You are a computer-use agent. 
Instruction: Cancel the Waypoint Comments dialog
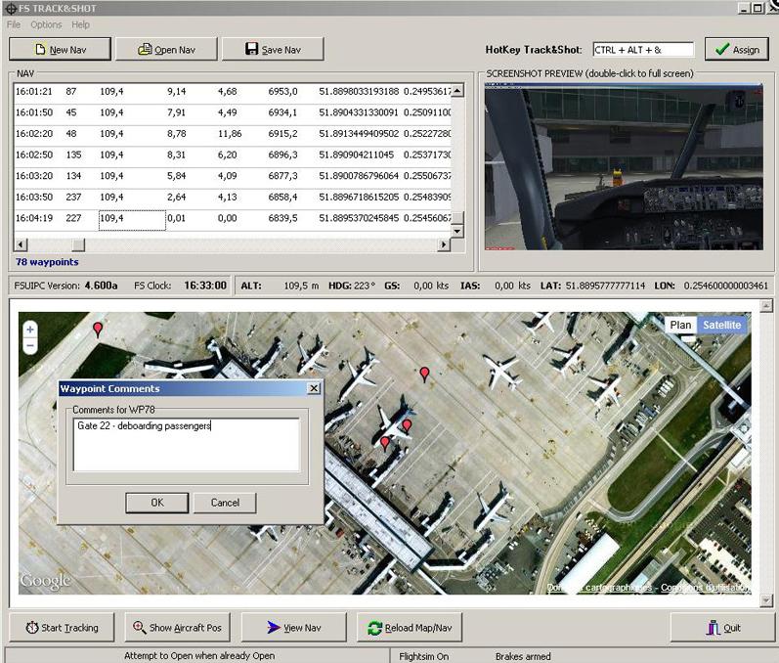point(224,503)
